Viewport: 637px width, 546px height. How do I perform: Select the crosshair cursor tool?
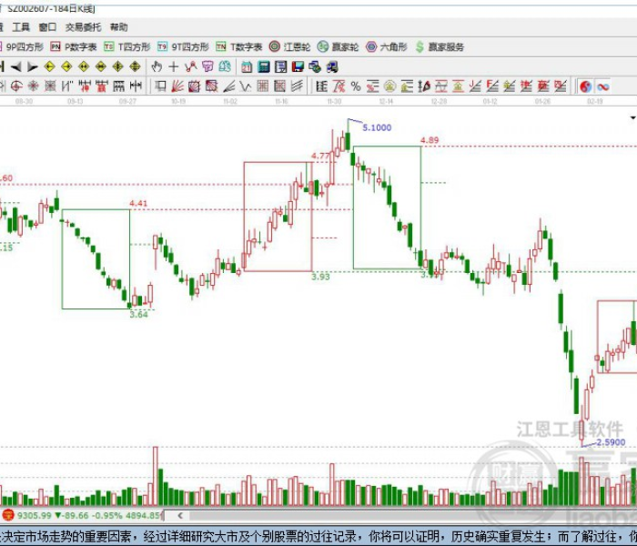173,66
